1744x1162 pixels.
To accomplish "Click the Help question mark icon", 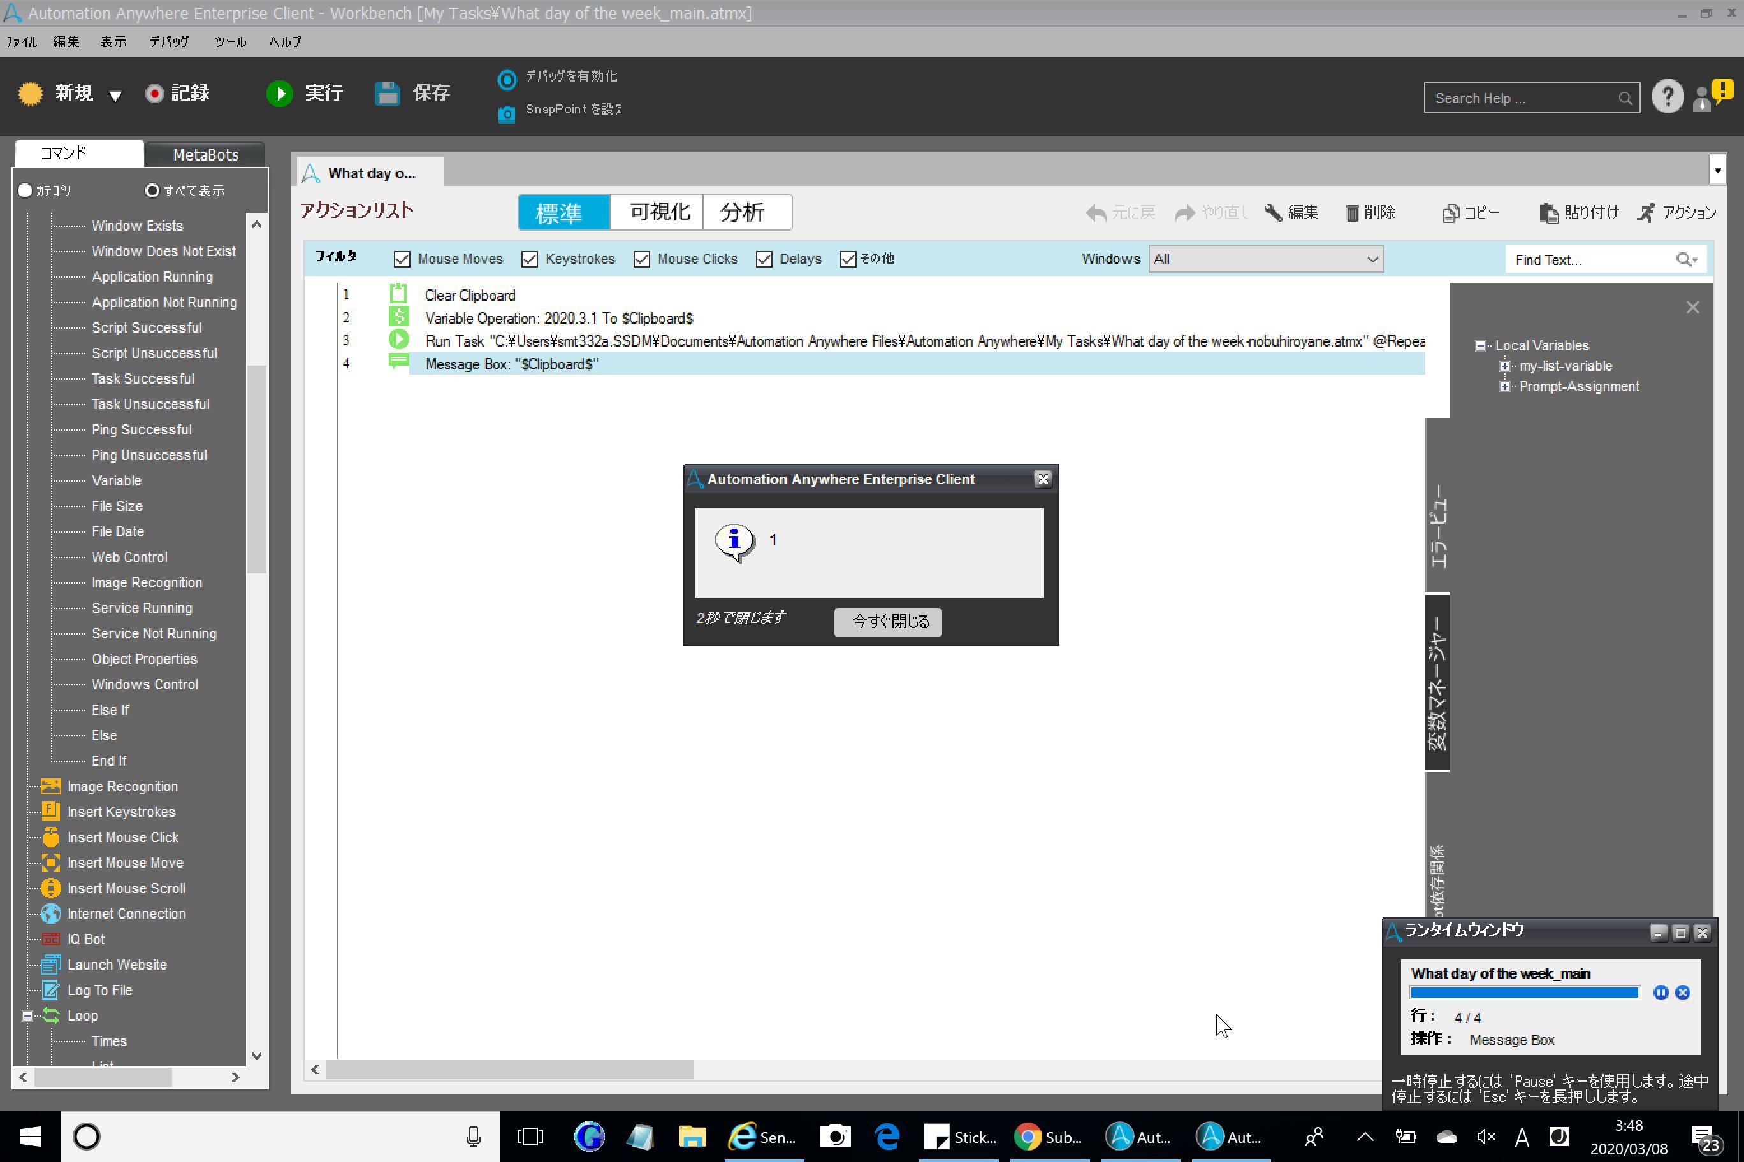I will pyautogui.click(x=1667, y=97).
